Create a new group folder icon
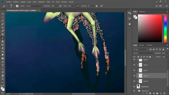 (x=157, y=93)
